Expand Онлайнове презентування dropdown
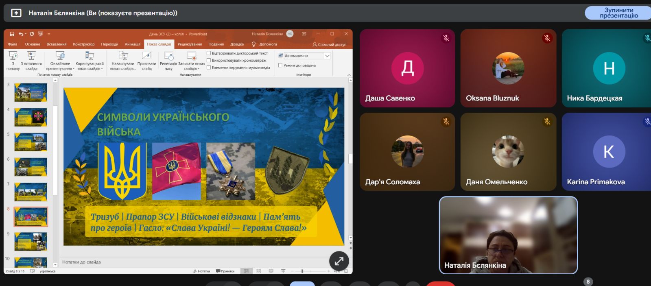The height and width of the screenshot is (286, 651). 74,69
